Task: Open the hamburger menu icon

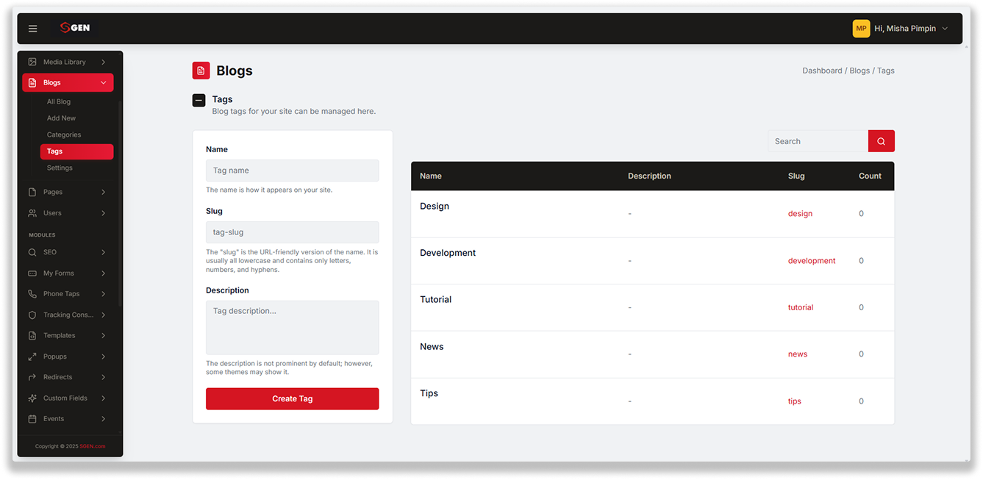Action: (x=32, y=29)
